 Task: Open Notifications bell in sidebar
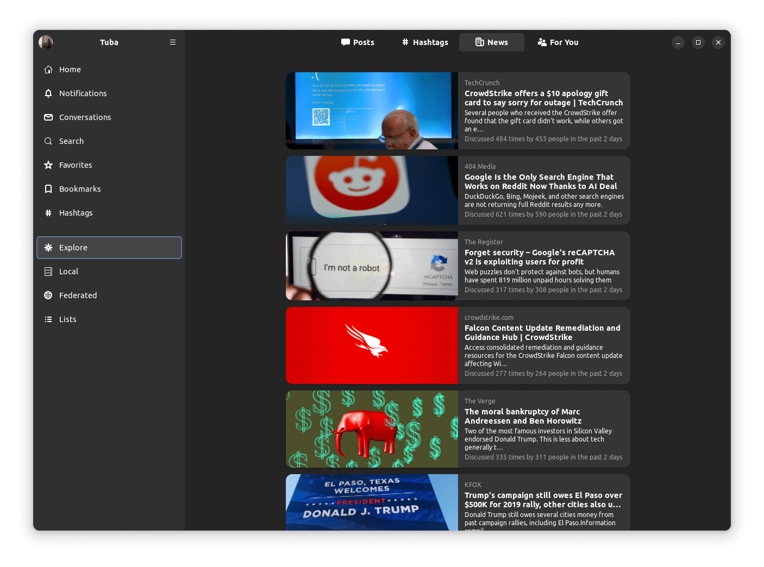(83, 93)
